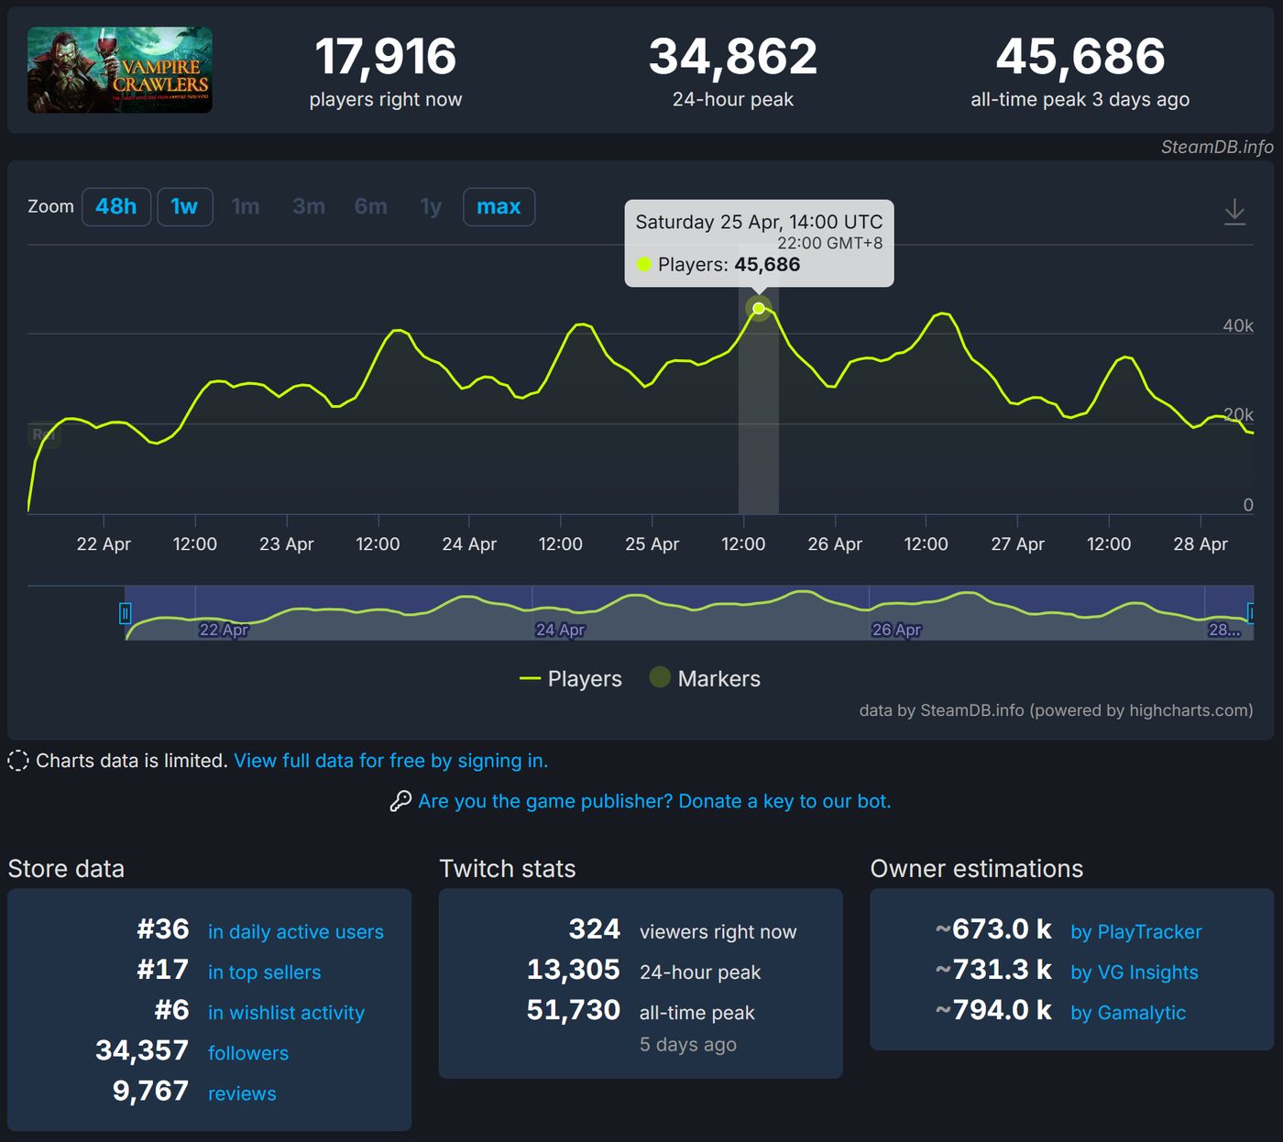Click the right navigator range handle
The height and width of the screenshot is (1142, 1283).
click(x=1251, y=613)
